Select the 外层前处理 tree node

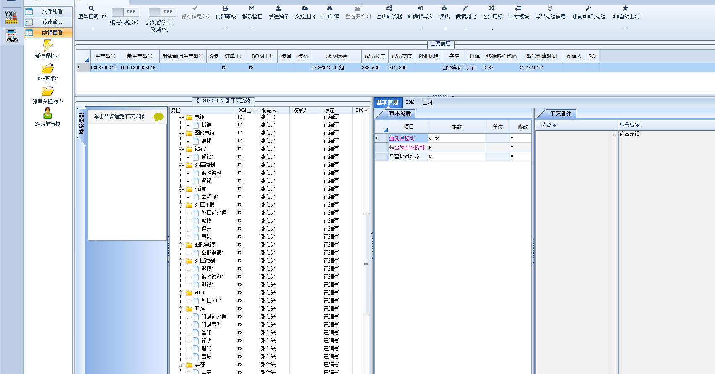214,213
